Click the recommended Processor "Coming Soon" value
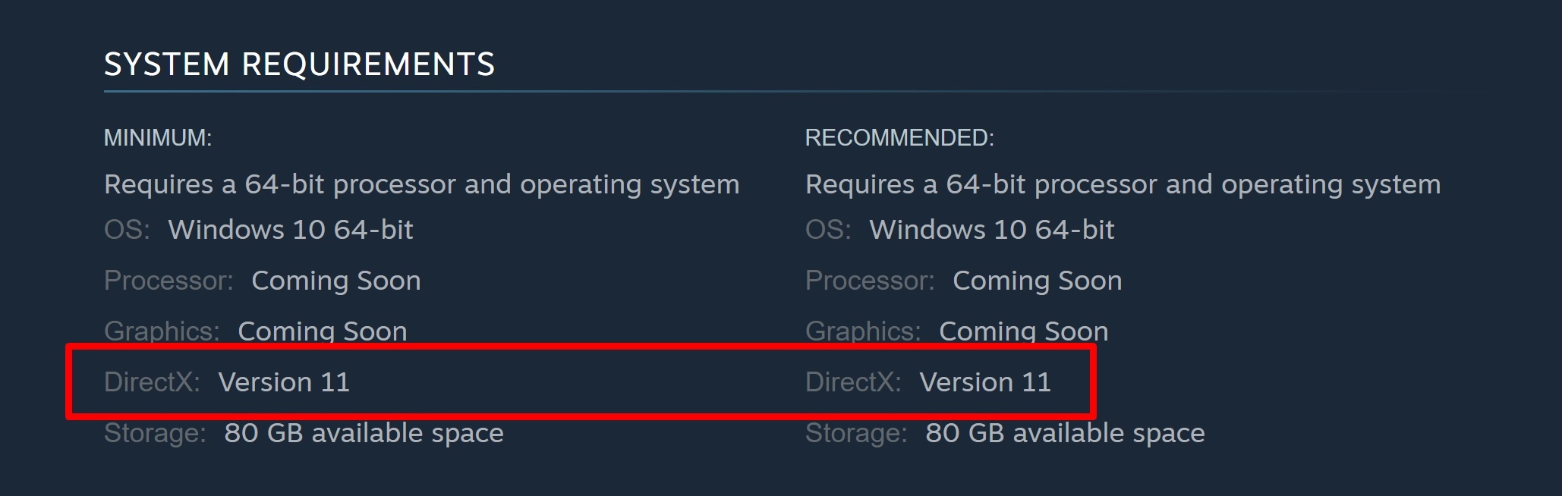This screenshot has width=1562, height=496. click(x=1038, y=281)
